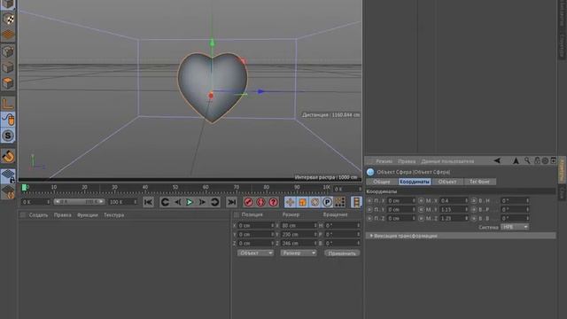Screen dimensions: 567x319
Task: Go to next key button
Action: [x=214, y=202]
